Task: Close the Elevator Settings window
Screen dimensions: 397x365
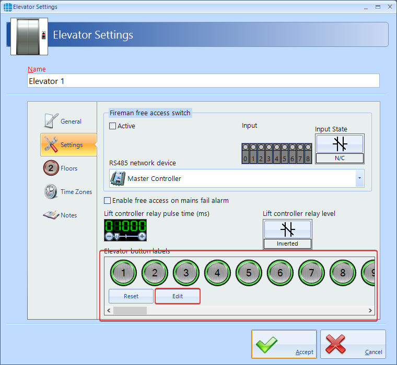Action: pos(390,7)
